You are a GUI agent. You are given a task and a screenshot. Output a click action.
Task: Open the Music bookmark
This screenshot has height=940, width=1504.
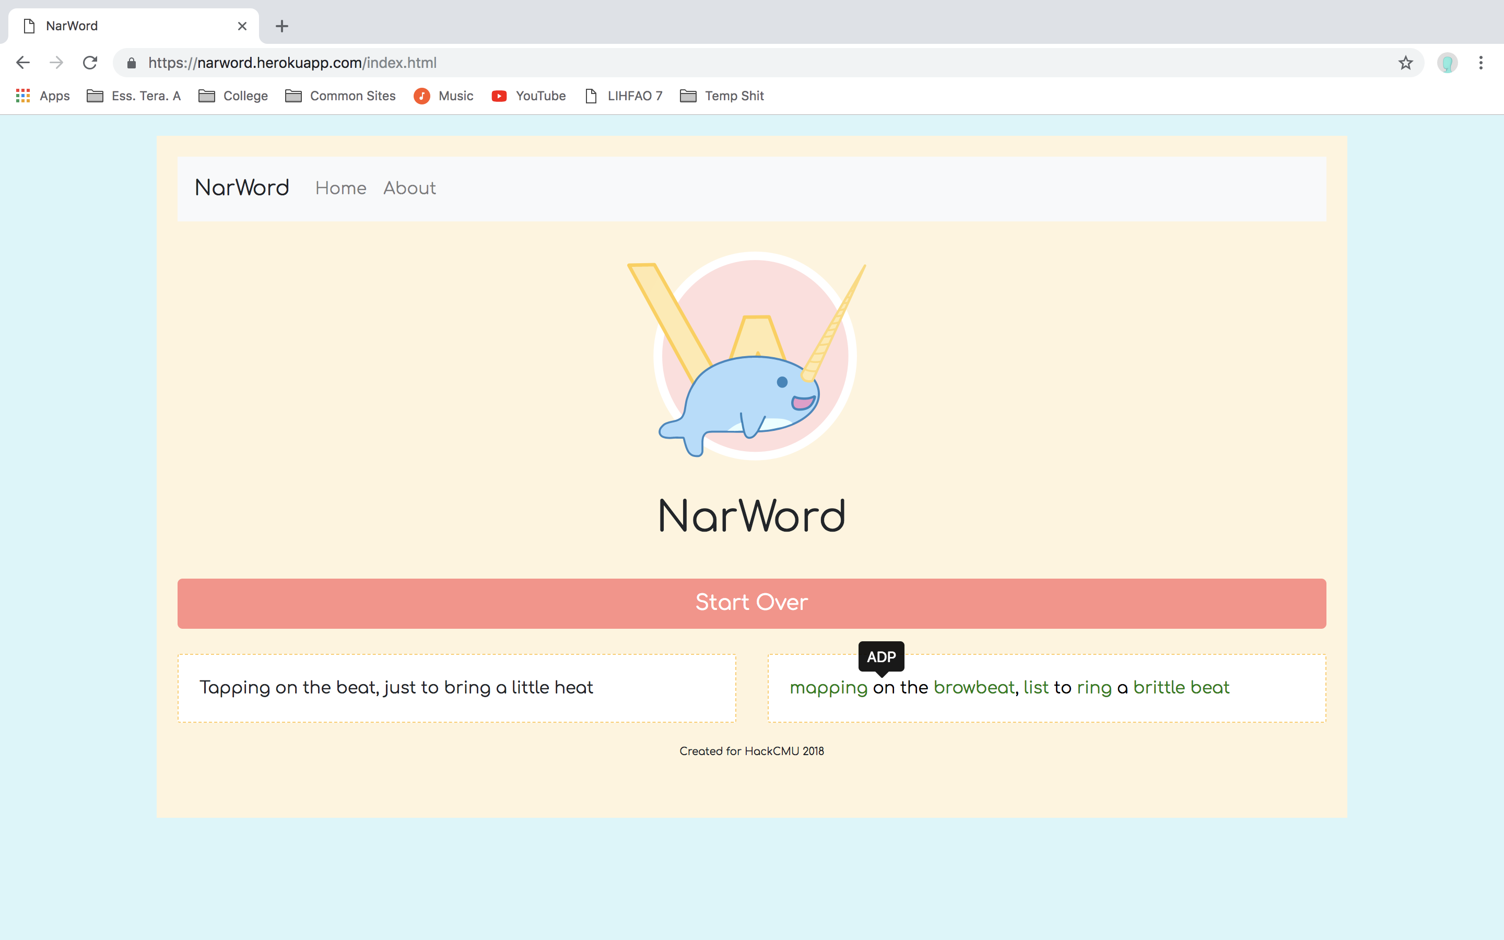444,96
